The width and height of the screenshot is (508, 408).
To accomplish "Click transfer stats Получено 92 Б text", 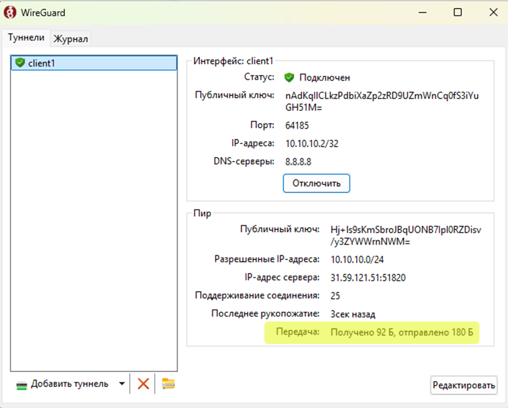I will pos(402,332).
